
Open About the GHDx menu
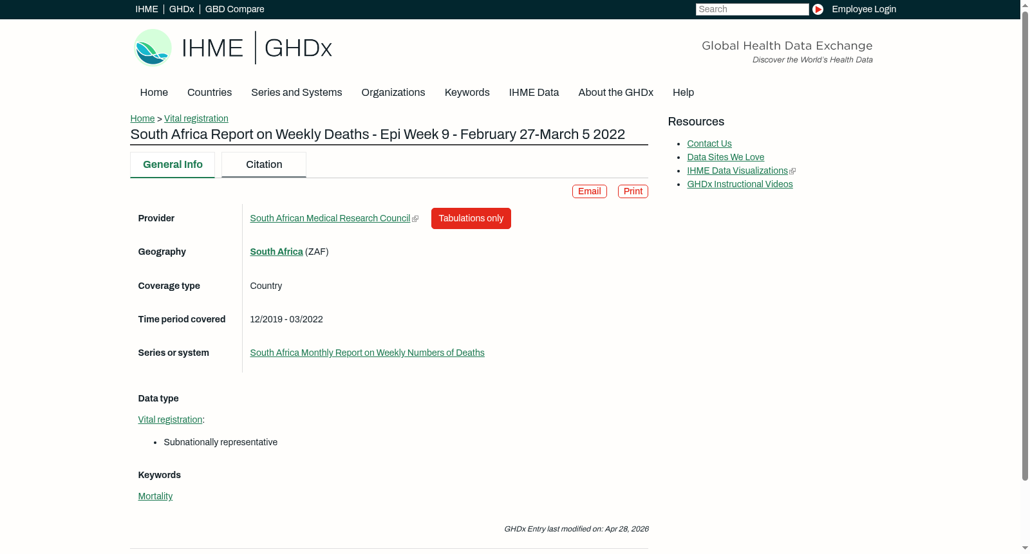point(615,93)
